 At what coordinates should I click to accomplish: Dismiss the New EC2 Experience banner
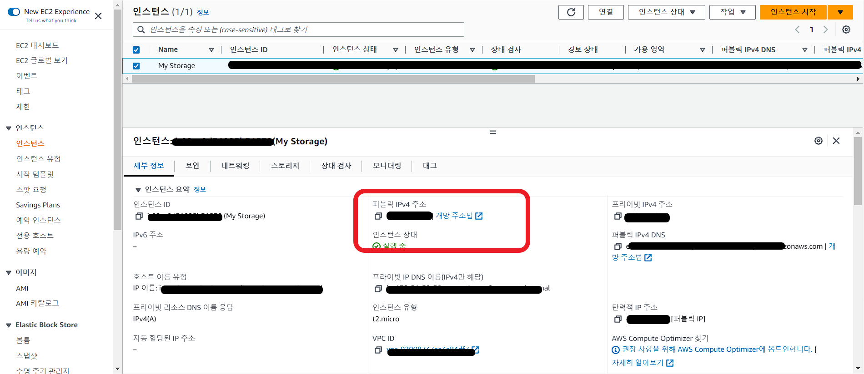pos(98,16)
